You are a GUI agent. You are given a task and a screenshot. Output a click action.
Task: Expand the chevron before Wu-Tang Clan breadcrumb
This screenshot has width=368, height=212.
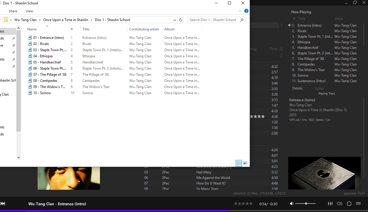pos(11,20)
